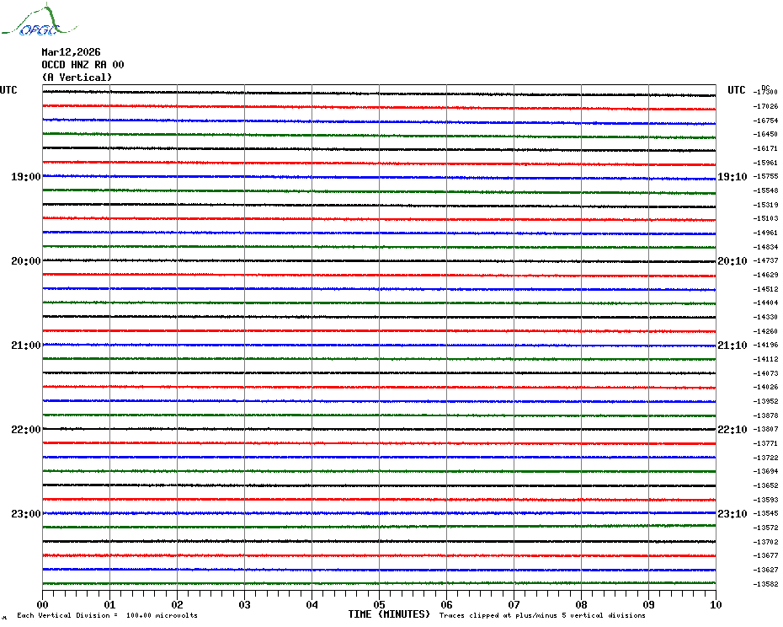Click the 23:10 time label on right
The height and width of the screenshot is (627, 783).
pos(732,514)
